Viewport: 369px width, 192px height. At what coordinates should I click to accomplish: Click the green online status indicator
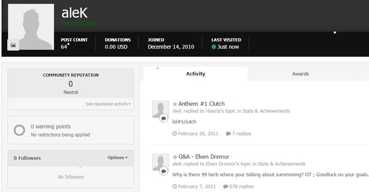[214, 47]
